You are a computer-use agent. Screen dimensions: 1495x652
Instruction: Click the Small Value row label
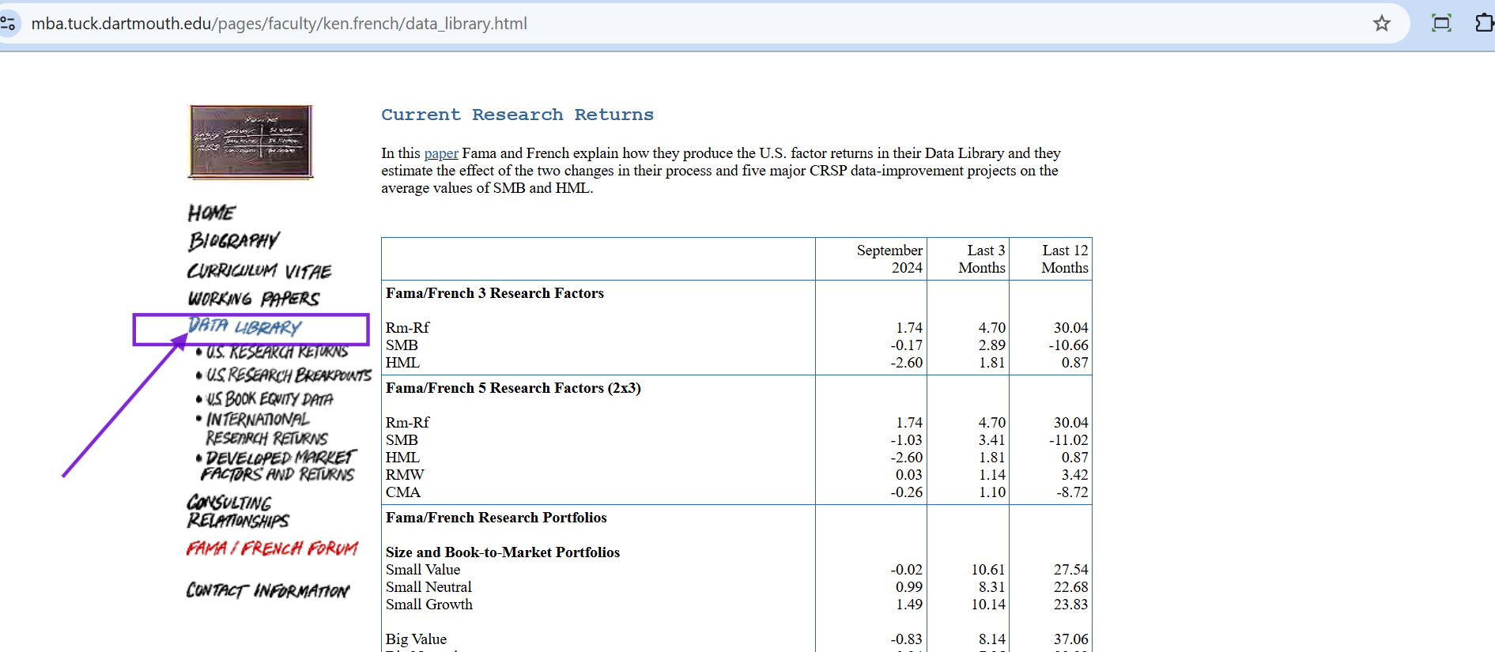pyautogui.click(x=423, y=570)
